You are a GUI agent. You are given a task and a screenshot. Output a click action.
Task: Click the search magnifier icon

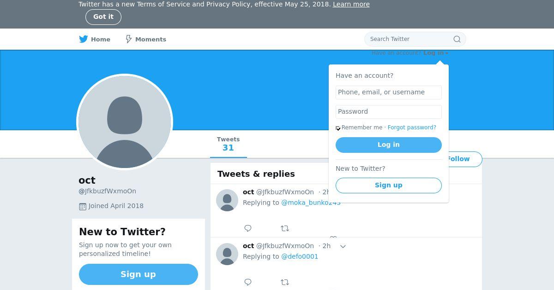pyautogui.click(x=457, y=39)
